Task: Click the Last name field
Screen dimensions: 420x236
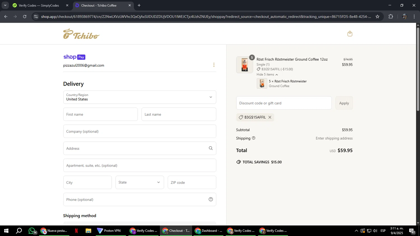Action: pyautogui.click(x=179, y=114)
